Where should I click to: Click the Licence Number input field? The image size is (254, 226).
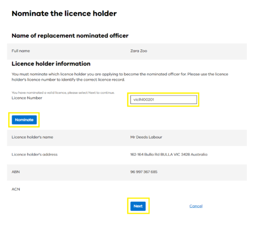(164, 100)
